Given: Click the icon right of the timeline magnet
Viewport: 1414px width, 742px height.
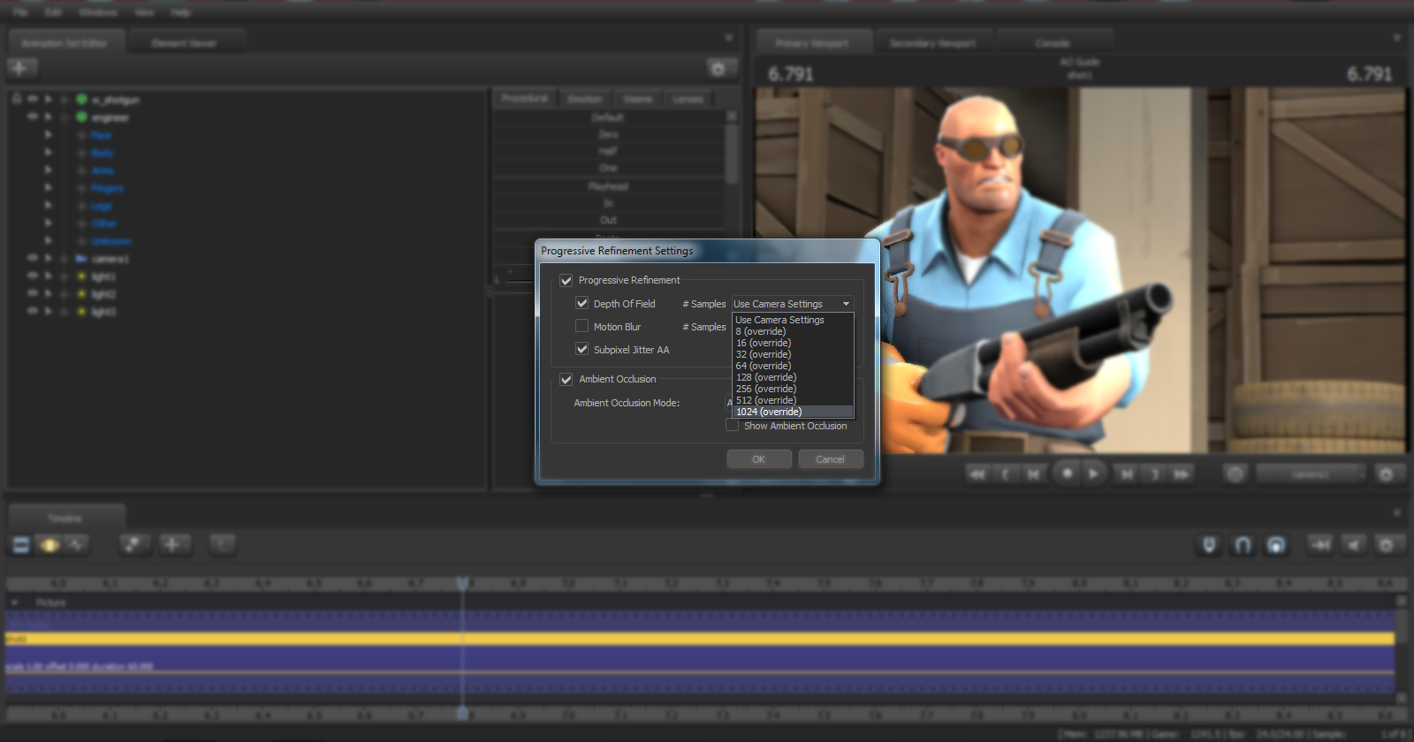Looking at the screenshot, I should pyautogui.click(x=1276, y=545).
